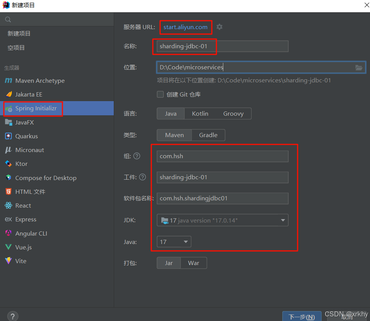Show help for the 组 field
370x321 pixels.
137,156
